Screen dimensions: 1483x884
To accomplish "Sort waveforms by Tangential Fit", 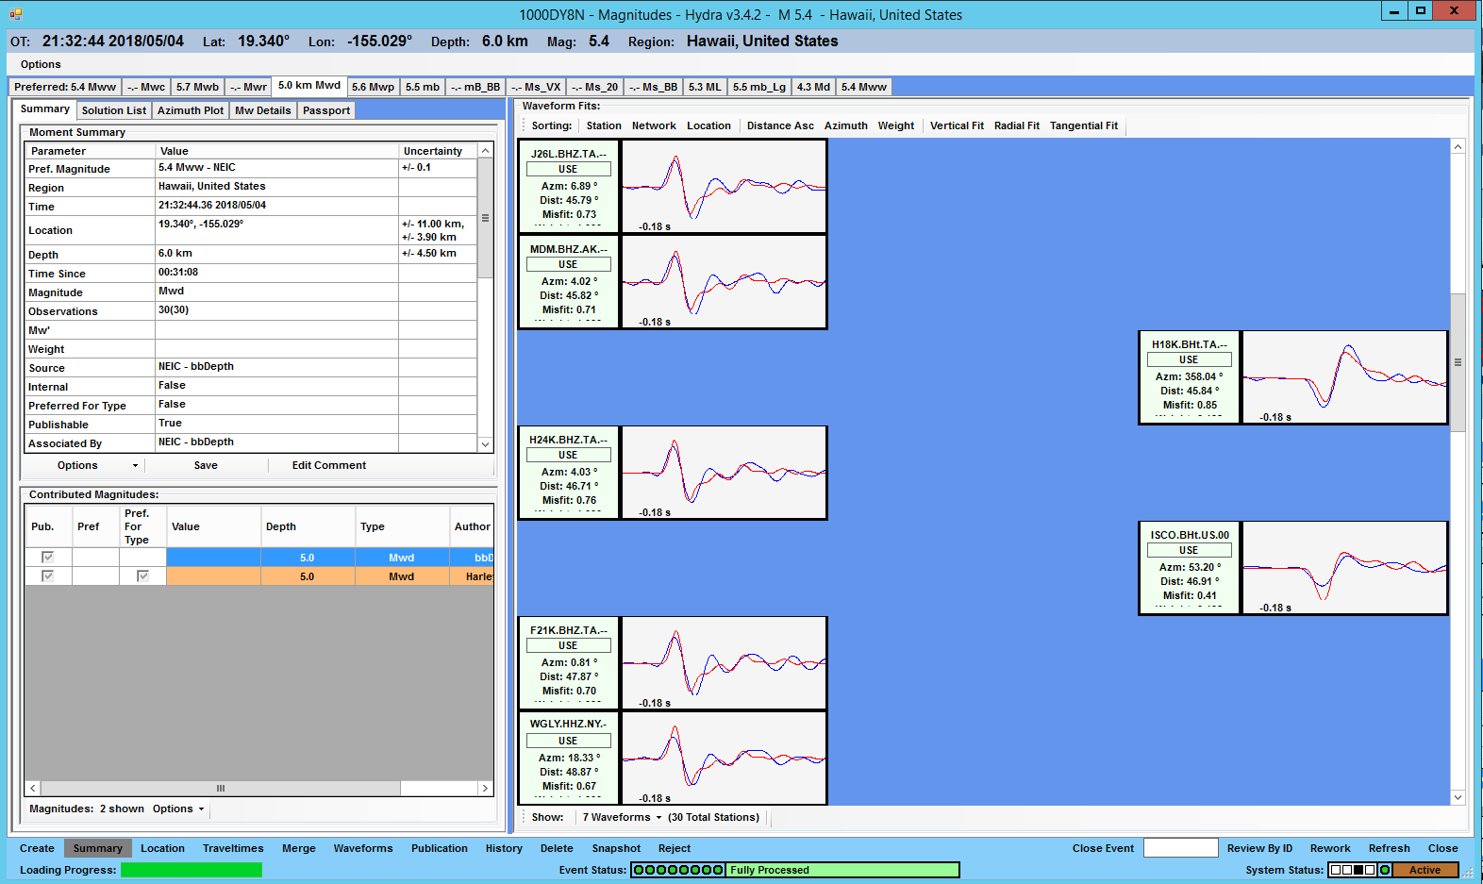I will coord(1084,125).
